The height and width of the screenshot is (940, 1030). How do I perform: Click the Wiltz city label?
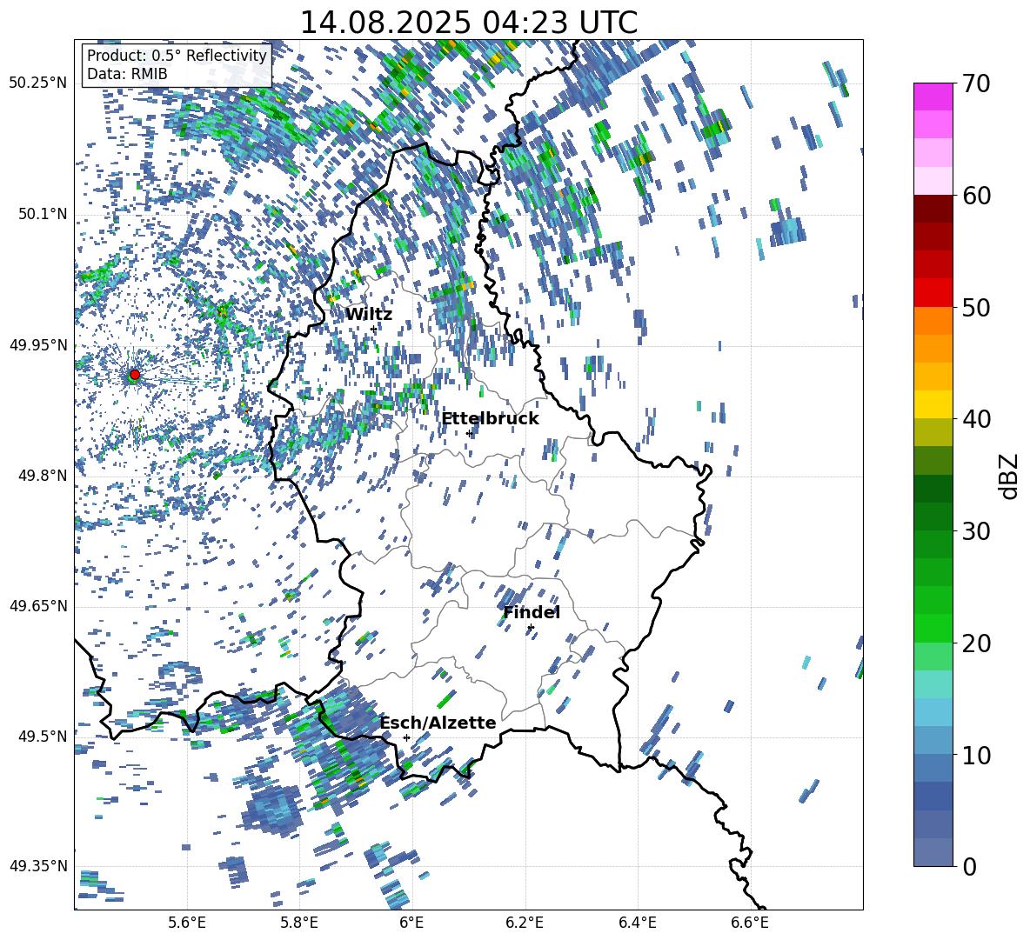(x=369, y=315)
